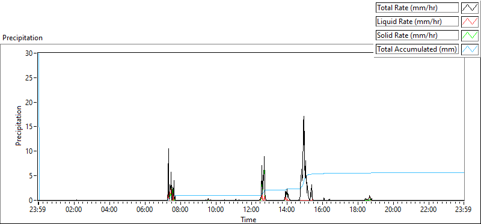481x224 pixels.
Task: Click the Total Accumulated blue line icon
Action: (470, 49)
